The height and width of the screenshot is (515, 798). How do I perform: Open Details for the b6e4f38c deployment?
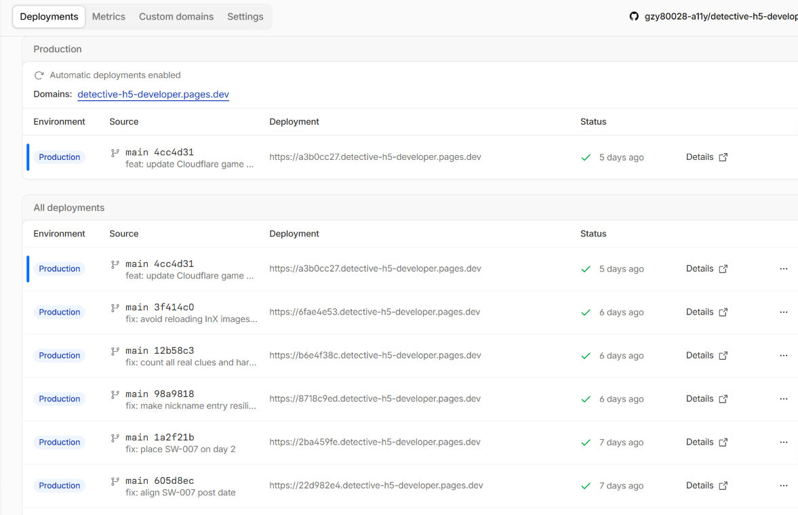(x=699, y=354)
